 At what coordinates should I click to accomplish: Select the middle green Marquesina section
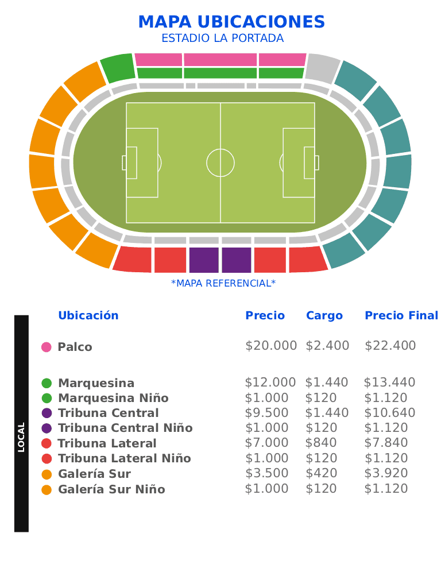pyautogui.click(x=220, y=73)
